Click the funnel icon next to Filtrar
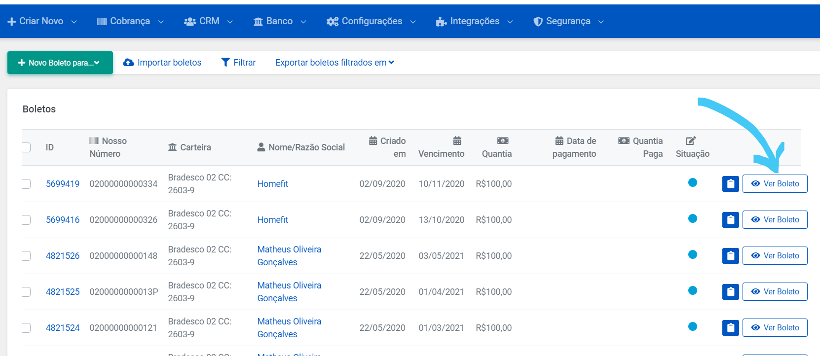This screenshot has width=820, height=356. click(x=225, y=62)
